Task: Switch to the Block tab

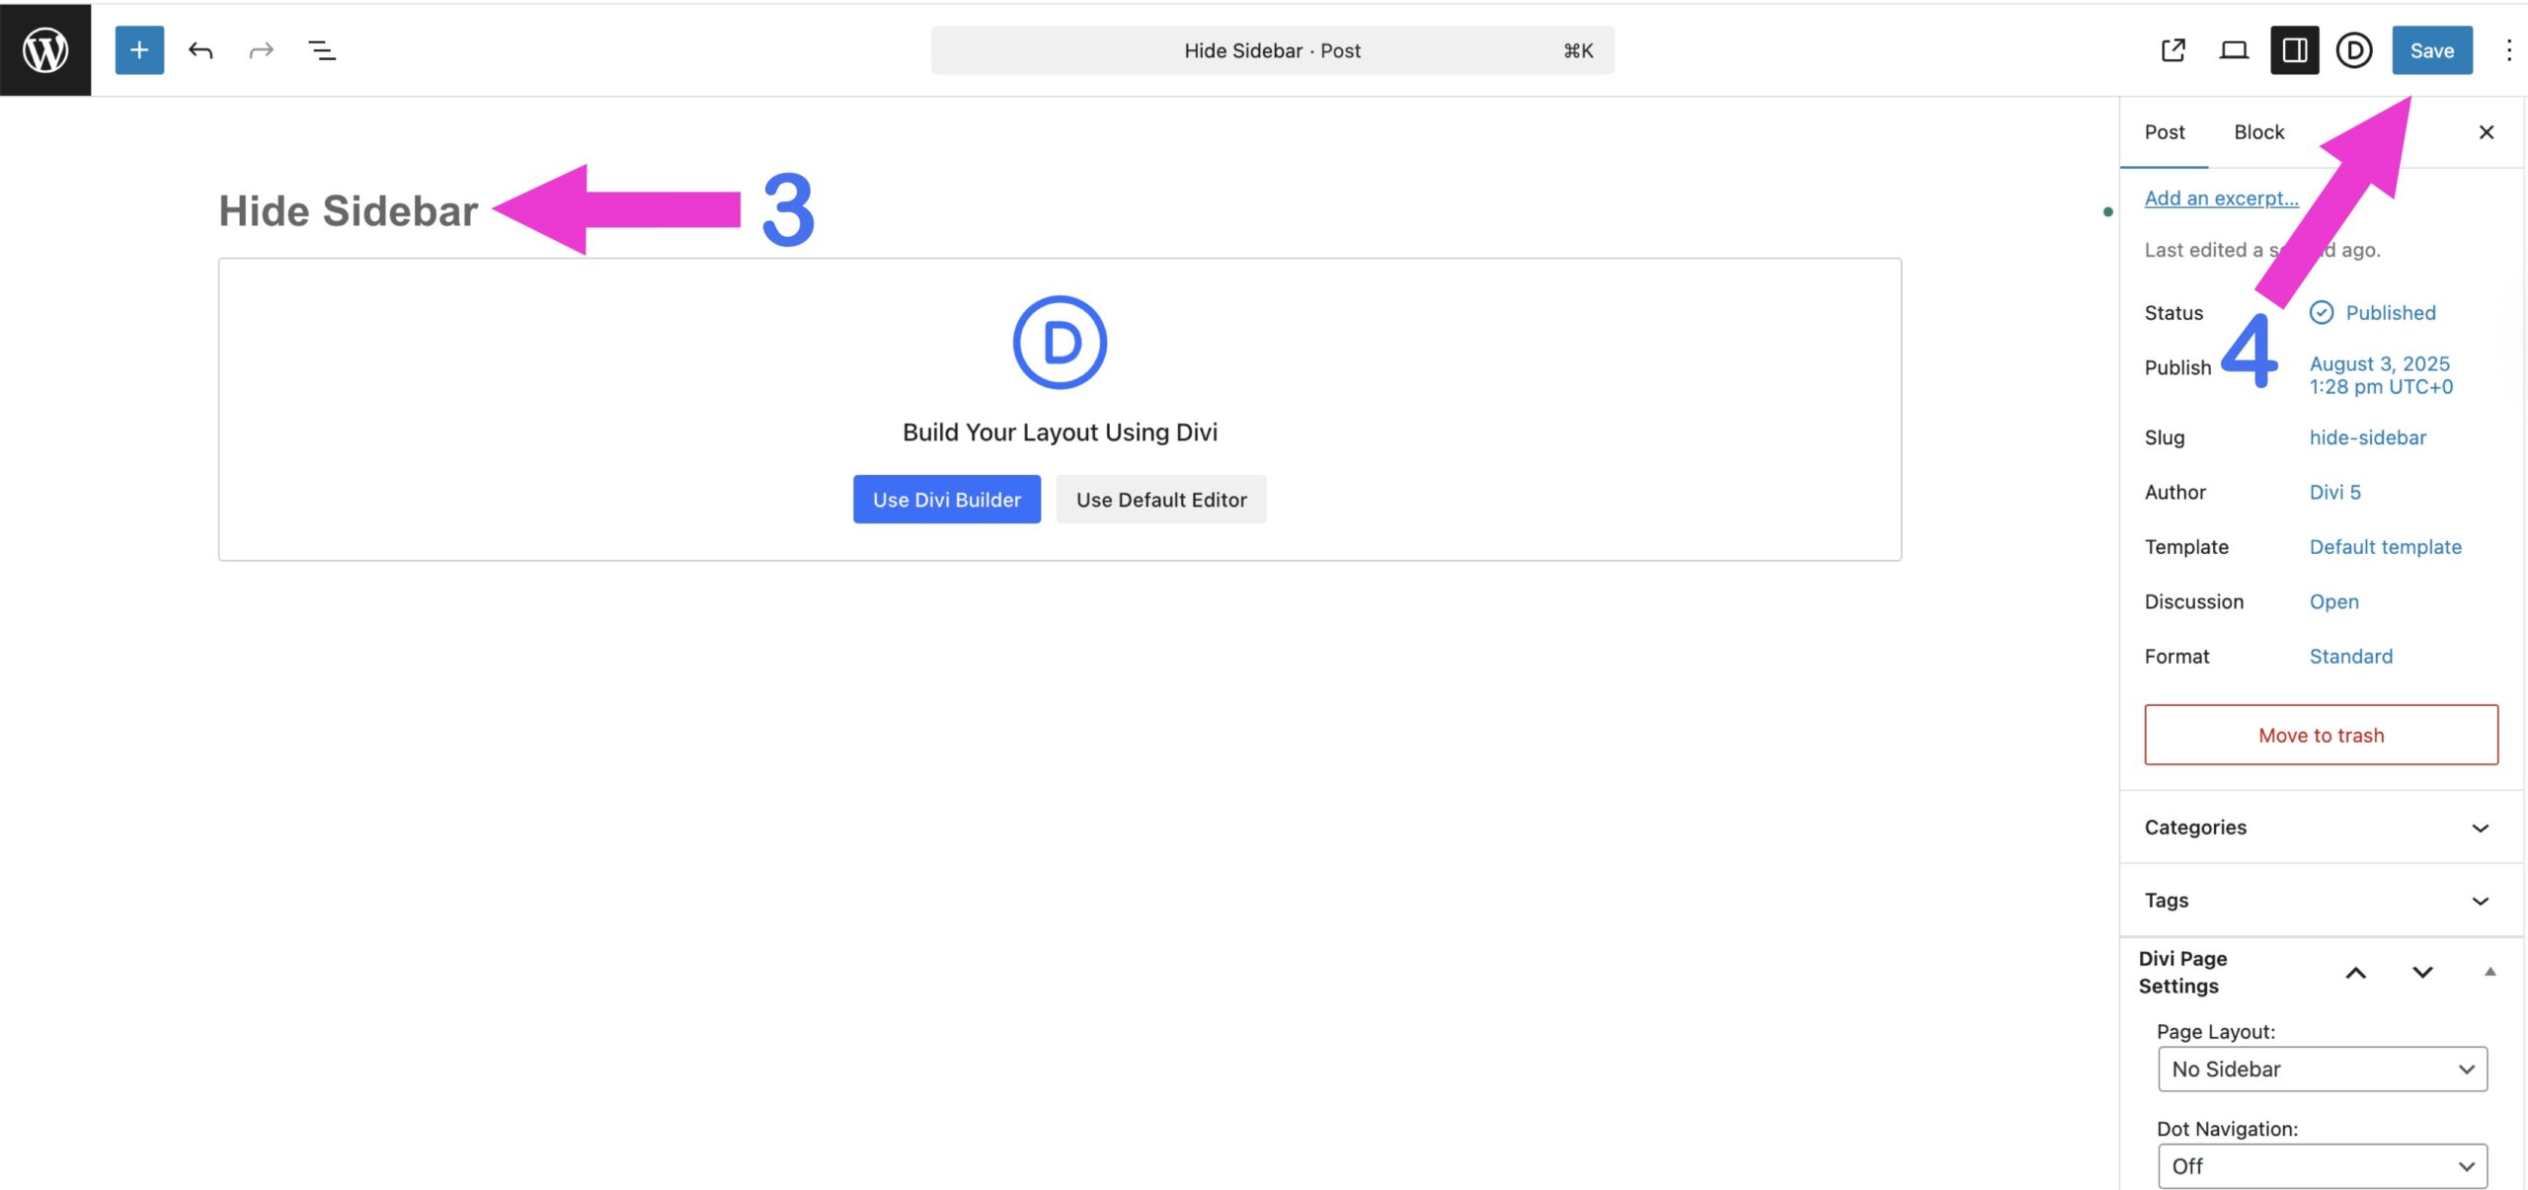Action: (2259, 132)
